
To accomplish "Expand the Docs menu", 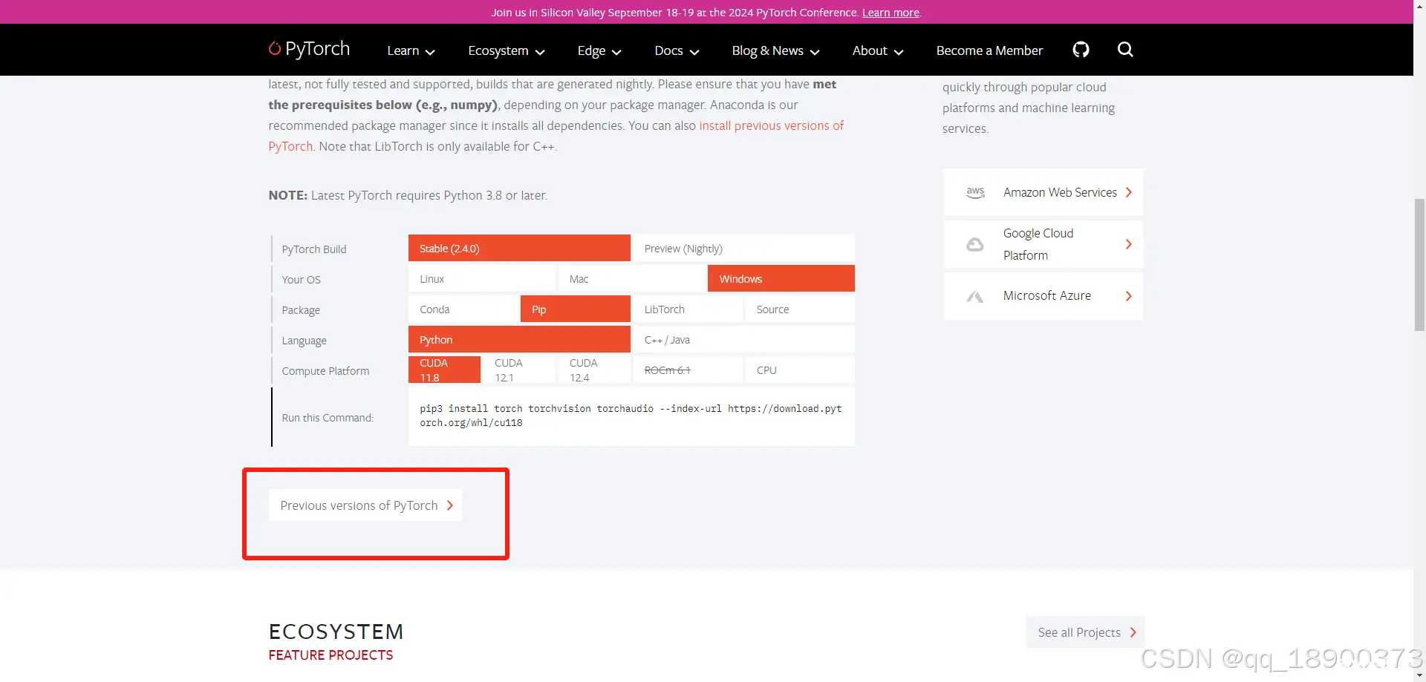I will (x=677, y=50).
